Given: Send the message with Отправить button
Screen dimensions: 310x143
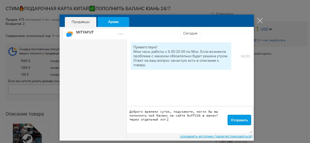Looking at the screenshot, I should click(x=239, y=120).
